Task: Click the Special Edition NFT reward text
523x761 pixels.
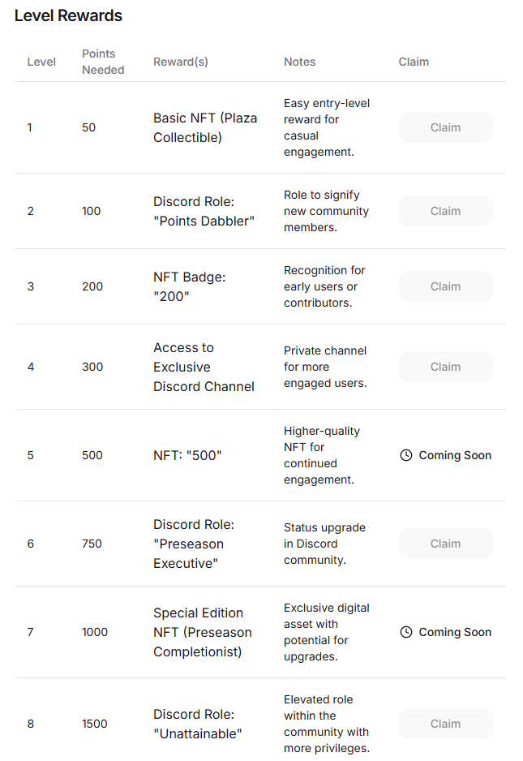Action: [x=203, y=632]
